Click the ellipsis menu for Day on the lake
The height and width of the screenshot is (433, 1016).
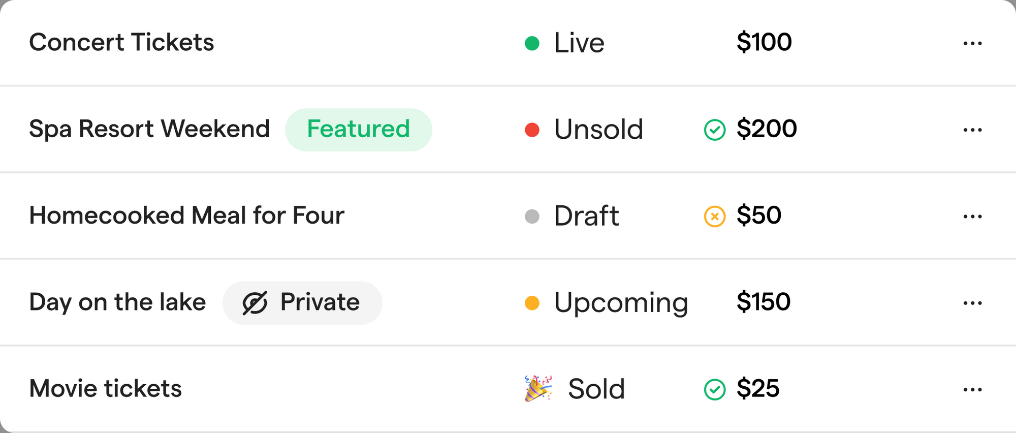(x=972, y=303)
